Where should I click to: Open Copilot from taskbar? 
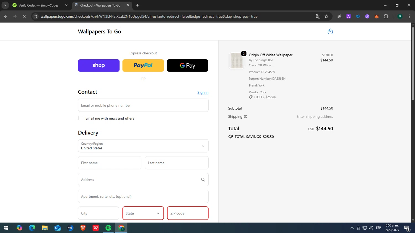(x=19, y=228)
